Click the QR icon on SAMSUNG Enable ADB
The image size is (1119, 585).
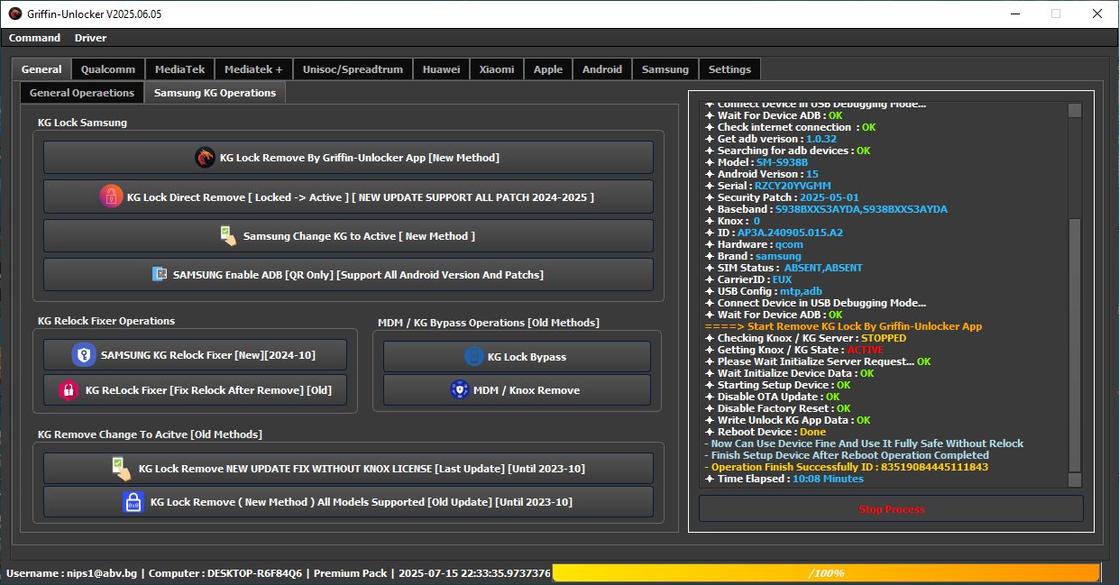(160, 274)
